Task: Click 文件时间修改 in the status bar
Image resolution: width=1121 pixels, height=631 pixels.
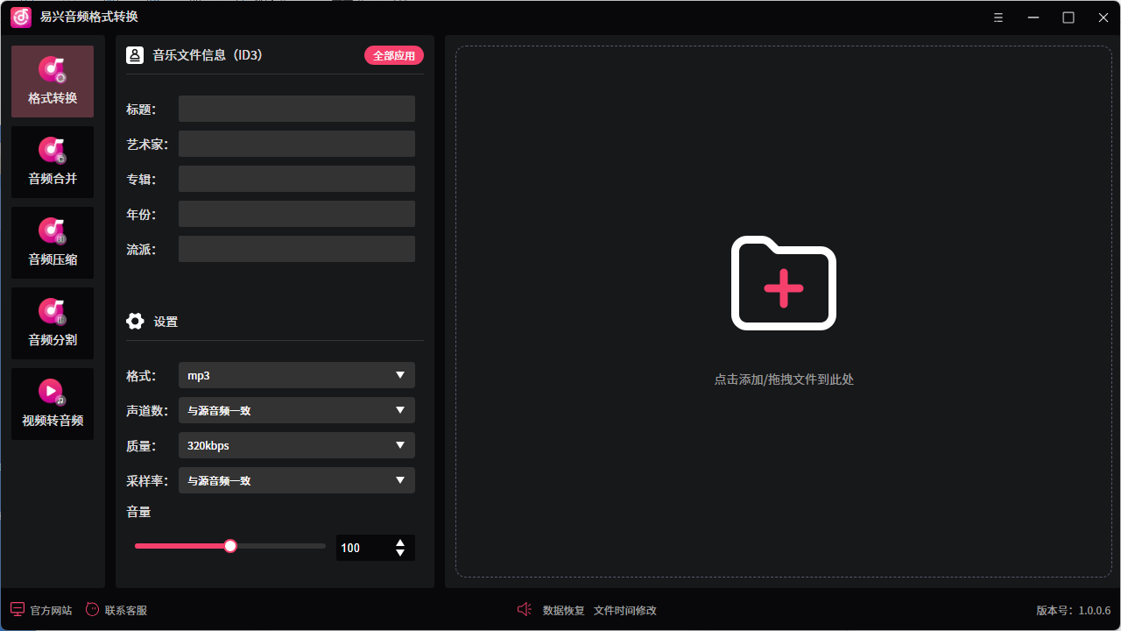Action: 624,610
